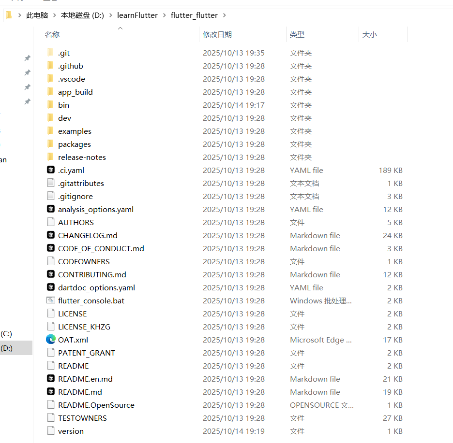Screen dimensions: 453x443
Task: Select file name README.OpenSource
Action: click(x=96, y=405)
